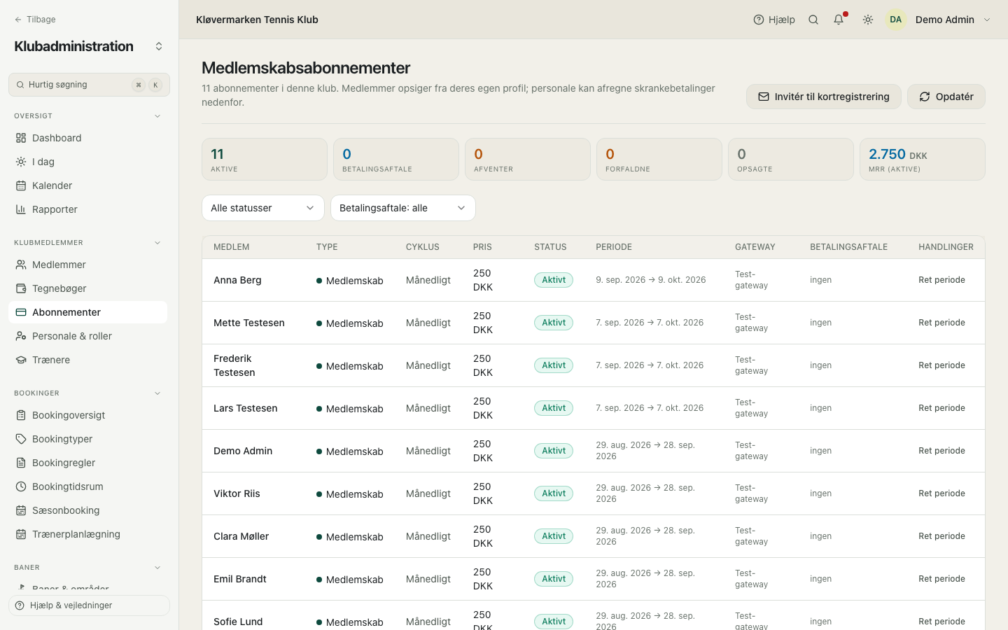Open the Betalingsaftale: alle dropdown

[x=403, y=208]
